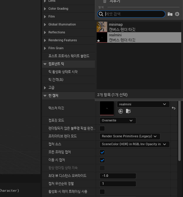
Task: Click the realmini asset thumbnail in list
Action: coord(102,37)
